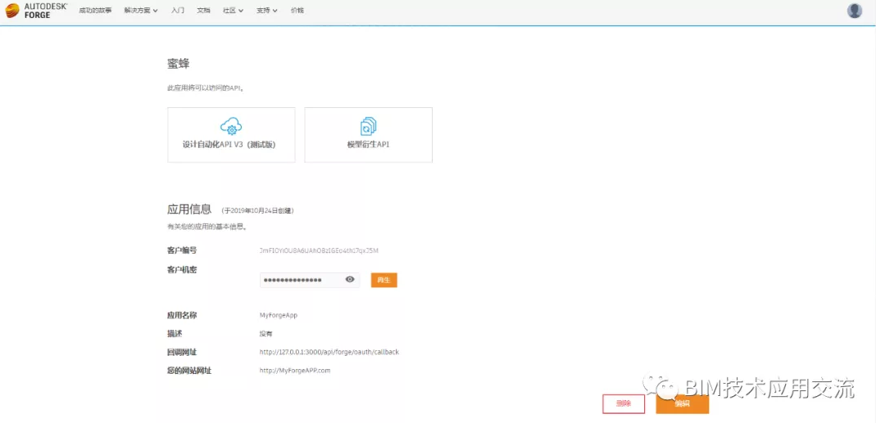The height and width of the screenshot is (423, 876).
Task: Click the 您的网站网址 label
Action: coord(188,371)
